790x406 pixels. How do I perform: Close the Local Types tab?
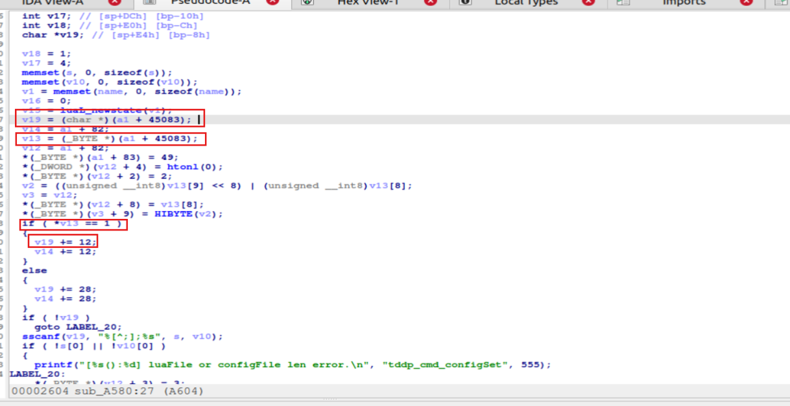coord(588,3)
